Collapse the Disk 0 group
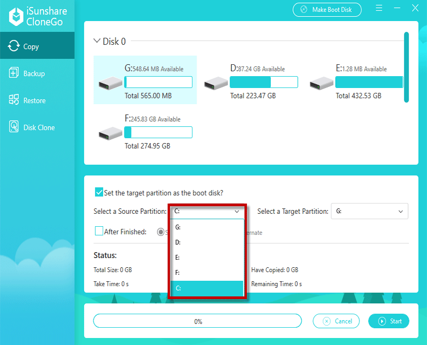Screen dimensions: 427x345 [x=97, y=41]
